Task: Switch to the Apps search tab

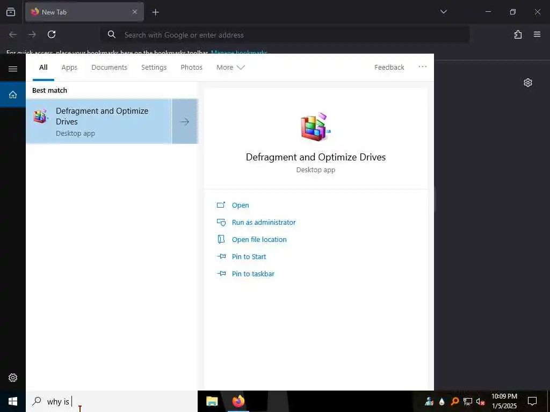Action: [69, 67]
